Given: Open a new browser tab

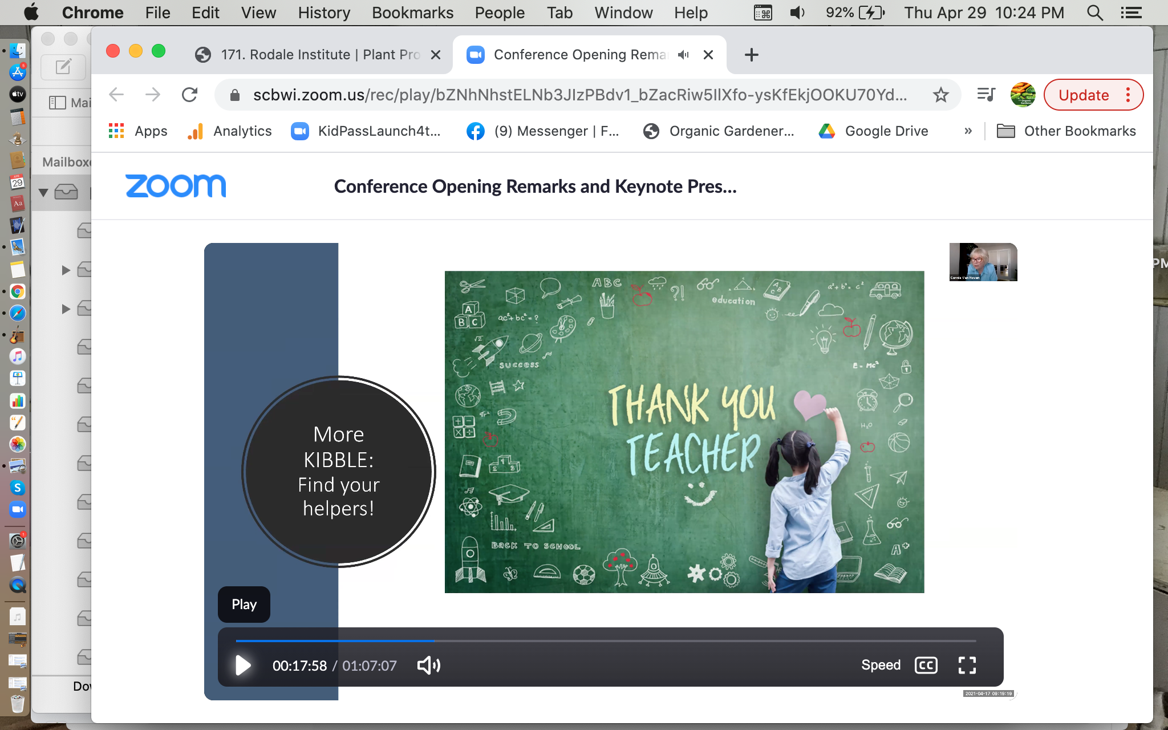Looking at the screenshot, I should click(751, 55).
